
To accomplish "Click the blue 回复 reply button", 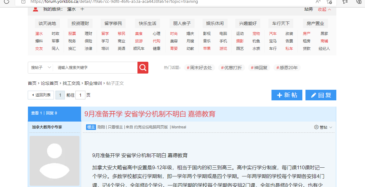I will pyautogui.click(x=321, y=95).
